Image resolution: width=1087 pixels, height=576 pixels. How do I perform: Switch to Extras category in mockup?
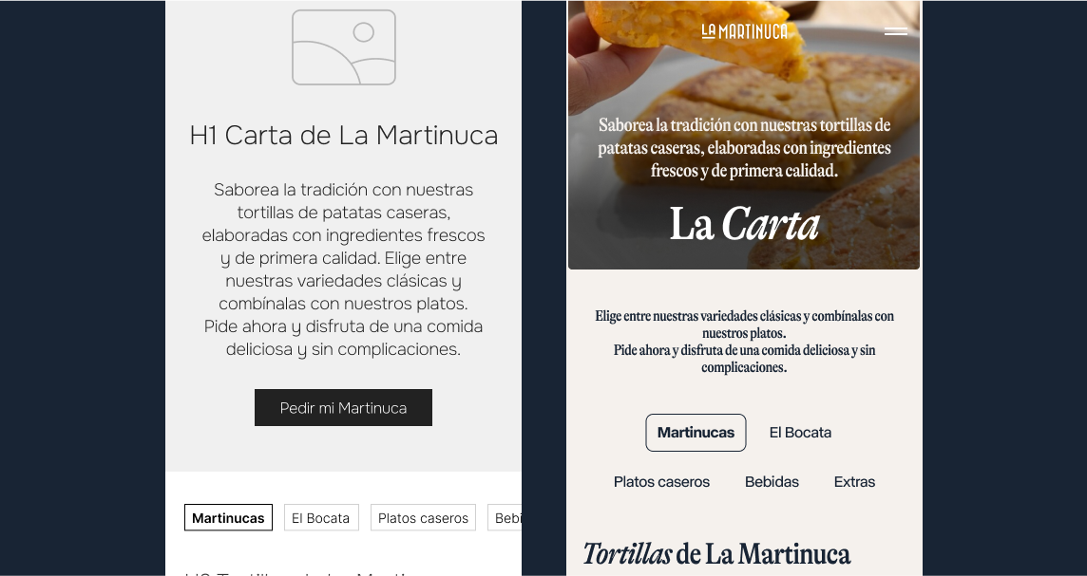[854, 482]
